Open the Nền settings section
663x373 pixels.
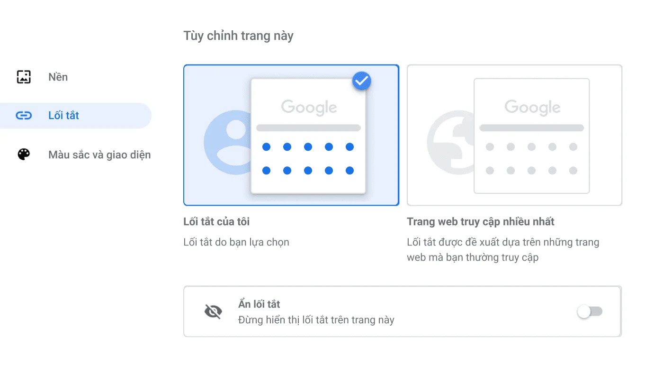pos(57,76)
